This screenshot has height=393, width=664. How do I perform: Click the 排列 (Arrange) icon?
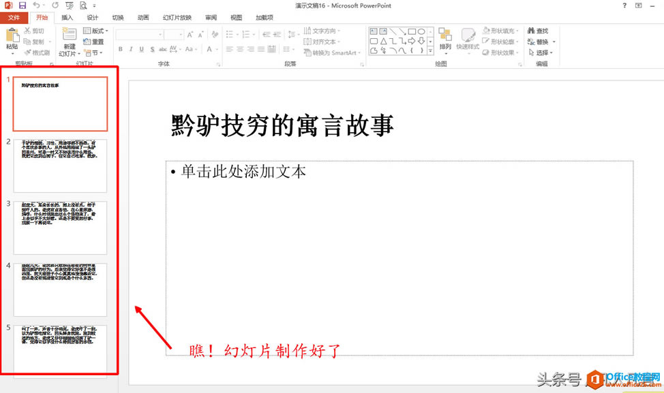coord(445,35)
